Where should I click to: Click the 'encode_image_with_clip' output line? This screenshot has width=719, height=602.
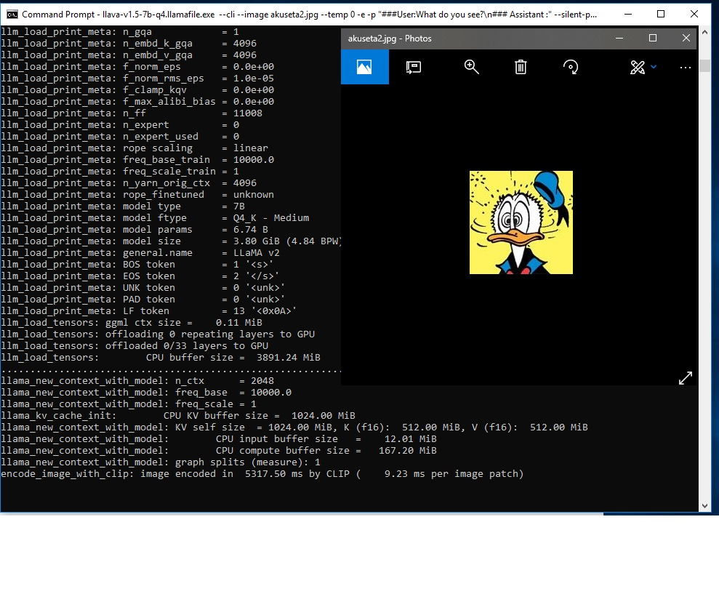(x=262, y=473)
